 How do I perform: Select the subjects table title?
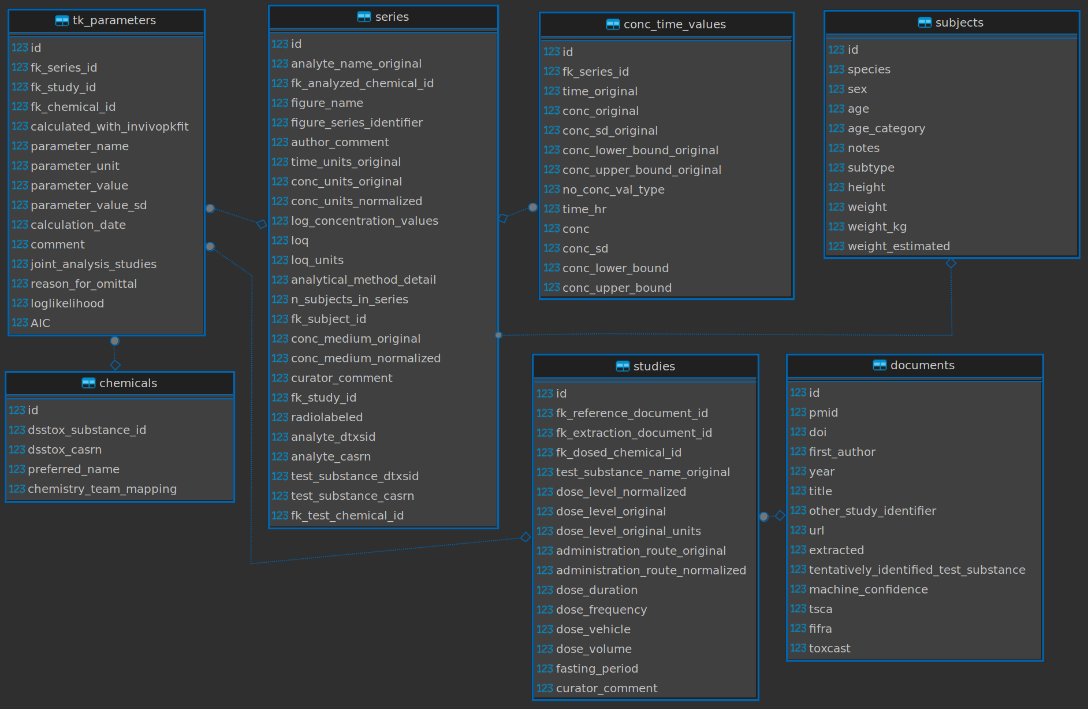[959, 23]
